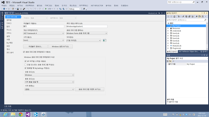The height and width of the screenshot is (117, 209).
Task: Toggle the single instance application checkbox
Action: click(x=26, y=64)
